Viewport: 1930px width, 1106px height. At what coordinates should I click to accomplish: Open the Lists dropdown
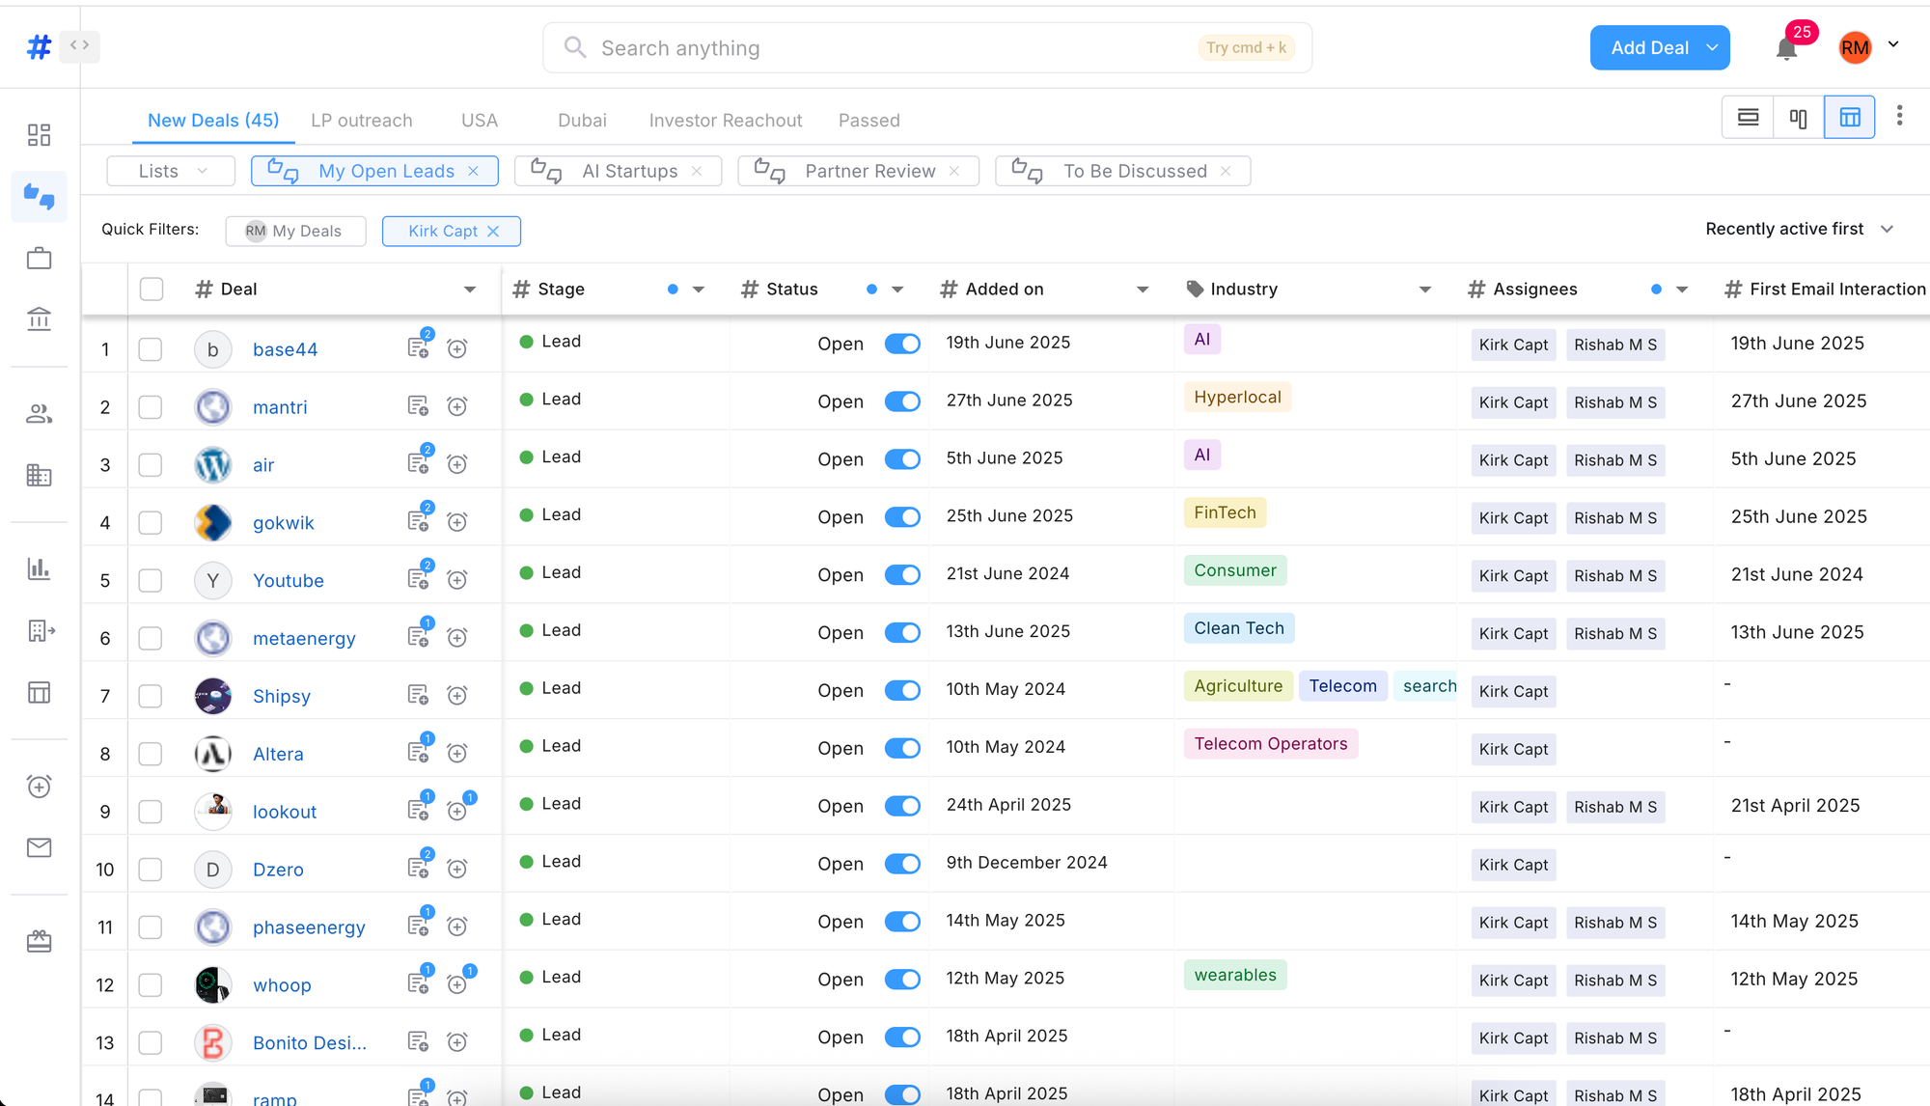(171, 171)
